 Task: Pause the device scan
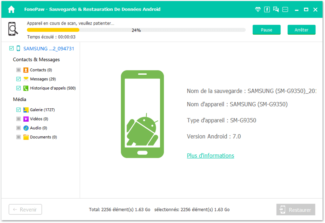point(267,30)
